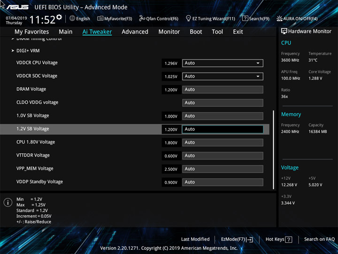Select the VPP_MEM Voltage label

pyautogui.click(x=35, y=168)
